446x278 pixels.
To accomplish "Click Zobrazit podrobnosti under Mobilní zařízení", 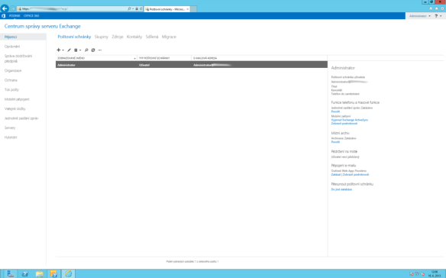I will pos(344,124).
